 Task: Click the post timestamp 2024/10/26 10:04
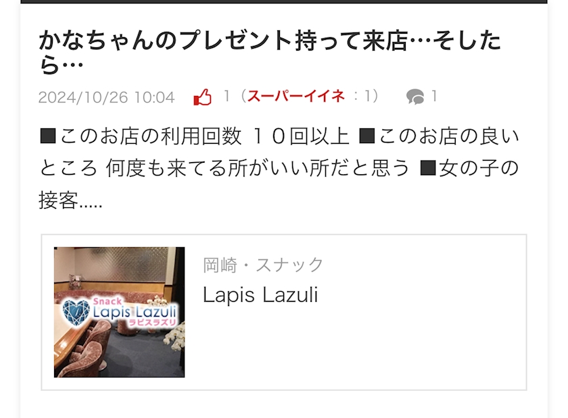pyautogui.click(x=107, y=97)
